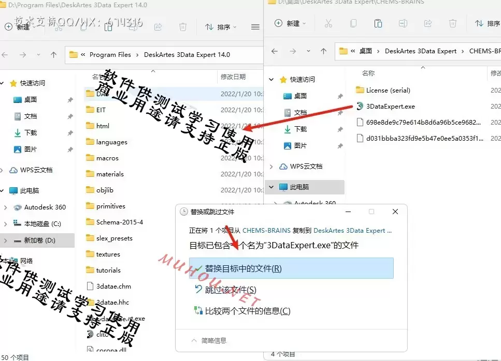
Task: Go forward in the right Explorer window
Action: coord(293,51)
